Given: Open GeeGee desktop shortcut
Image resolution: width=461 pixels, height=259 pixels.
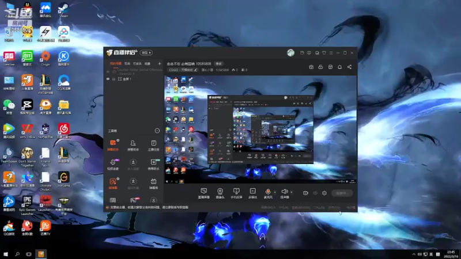Looking at the screenshot, I should pyautogui.click(x=9, y=58).
